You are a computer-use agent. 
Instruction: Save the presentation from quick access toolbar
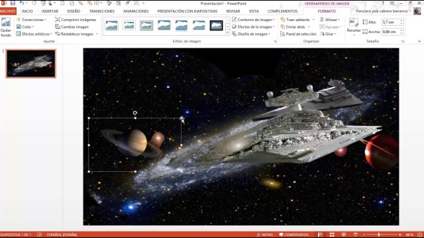(x=13, y=3)
